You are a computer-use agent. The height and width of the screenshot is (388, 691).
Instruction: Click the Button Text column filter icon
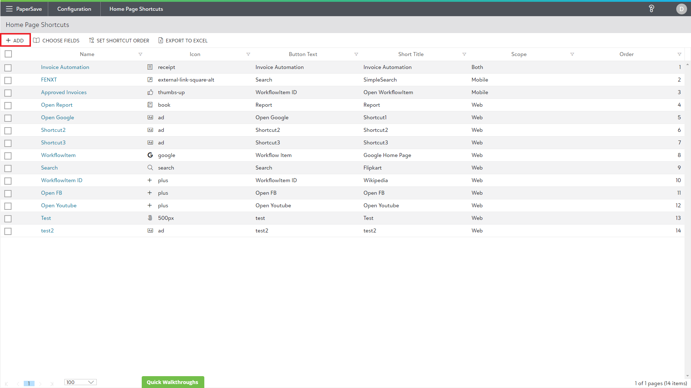coord(356,54)
